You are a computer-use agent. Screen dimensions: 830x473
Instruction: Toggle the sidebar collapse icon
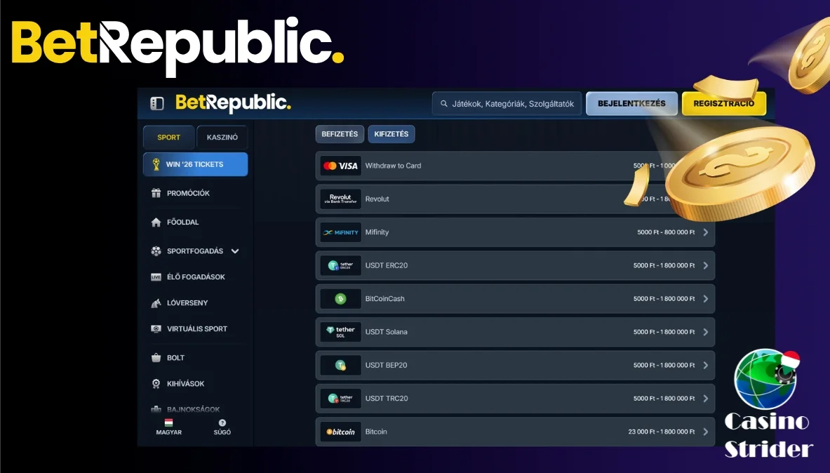(156, 103)
